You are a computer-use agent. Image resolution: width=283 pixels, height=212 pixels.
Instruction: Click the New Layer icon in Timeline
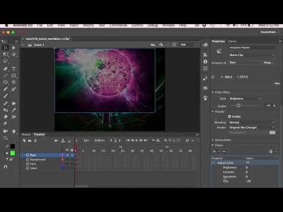pyautogui.click(x=24, y=141)
